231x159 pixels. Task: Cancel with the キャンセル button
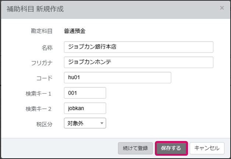pyautogui.click(x=207, y=148)
